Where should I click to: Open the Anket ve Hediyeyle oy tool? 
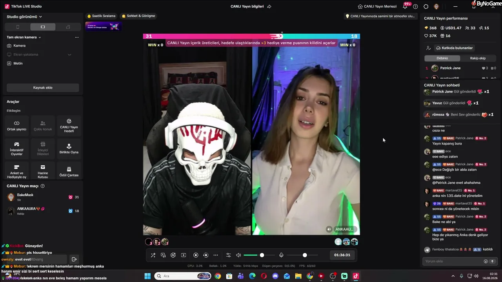pos(16,172)
